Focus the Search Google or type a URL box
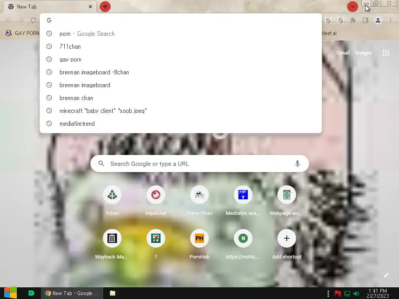Screen dimensions: 399x299 coord(199,164)
